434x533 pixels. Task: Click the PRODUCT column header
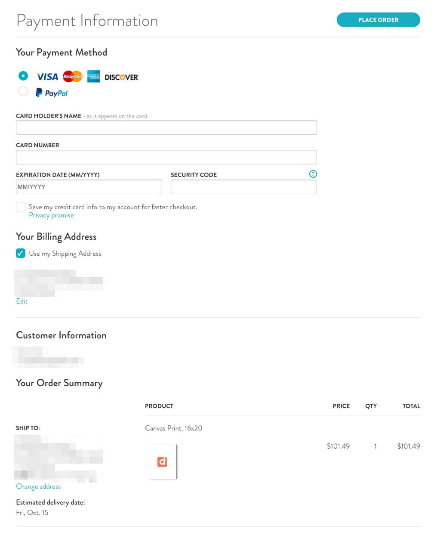(159, 406)
